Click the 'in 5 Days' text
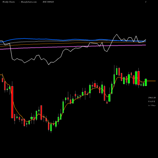Viewport: 158px width, 158px height. coord(152,106)
